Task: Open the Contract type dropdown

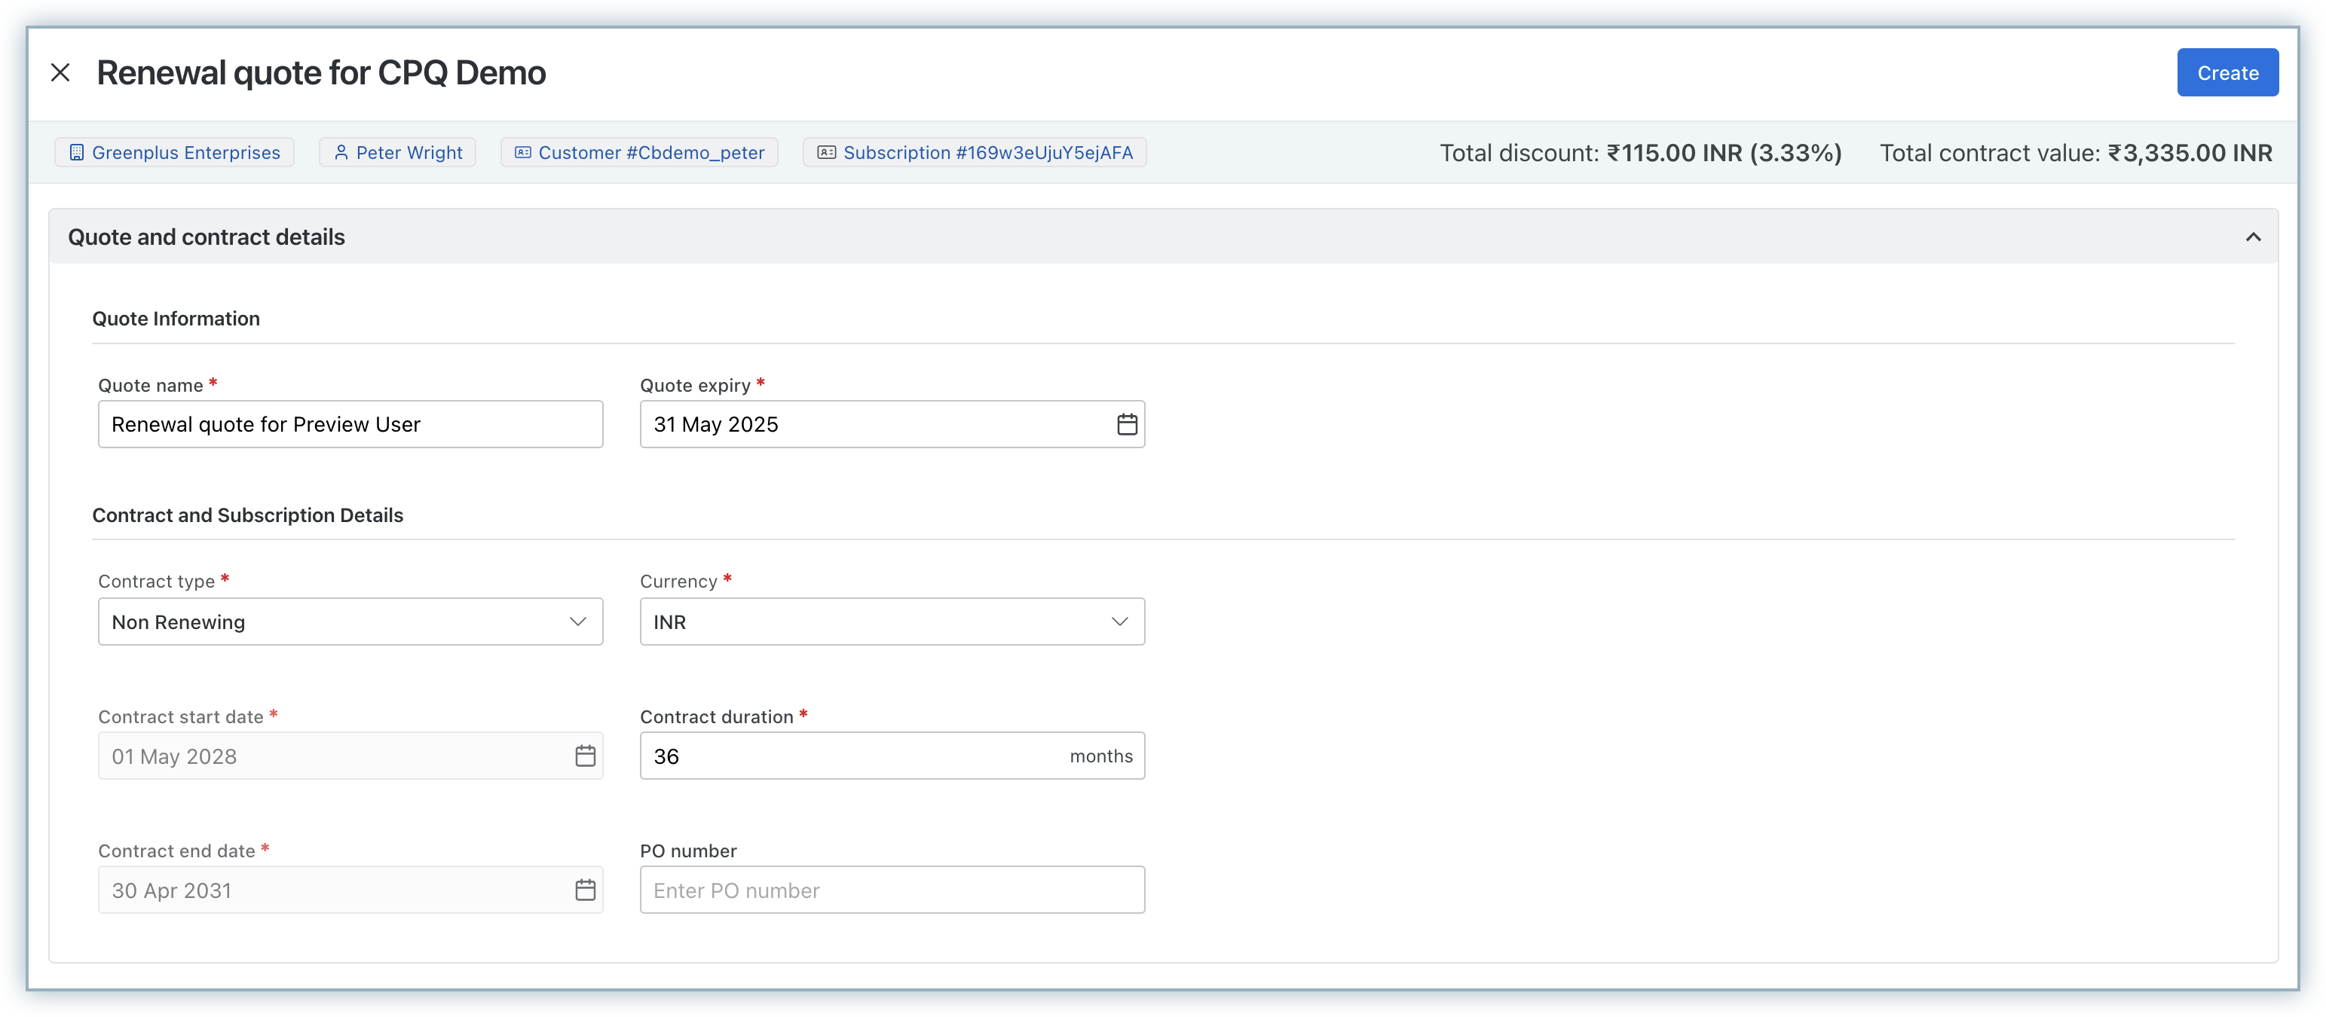Action: tap(350, 621)
